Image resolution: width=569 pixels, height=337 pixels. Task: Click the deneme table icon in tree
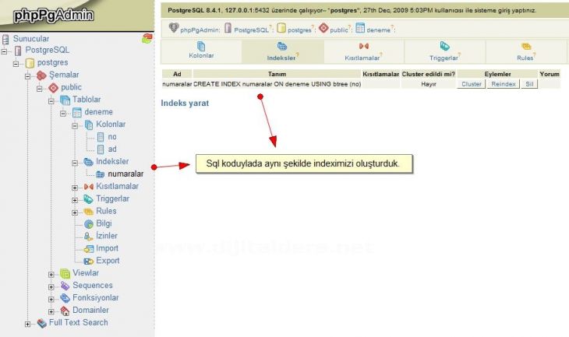point(77,112)
